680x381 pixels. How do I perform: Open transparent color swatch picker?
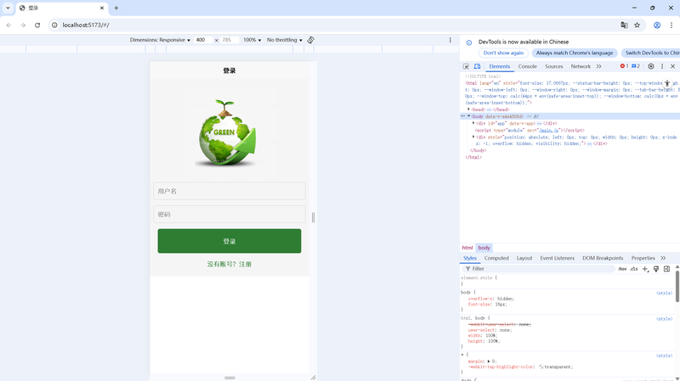click(541, 367)
